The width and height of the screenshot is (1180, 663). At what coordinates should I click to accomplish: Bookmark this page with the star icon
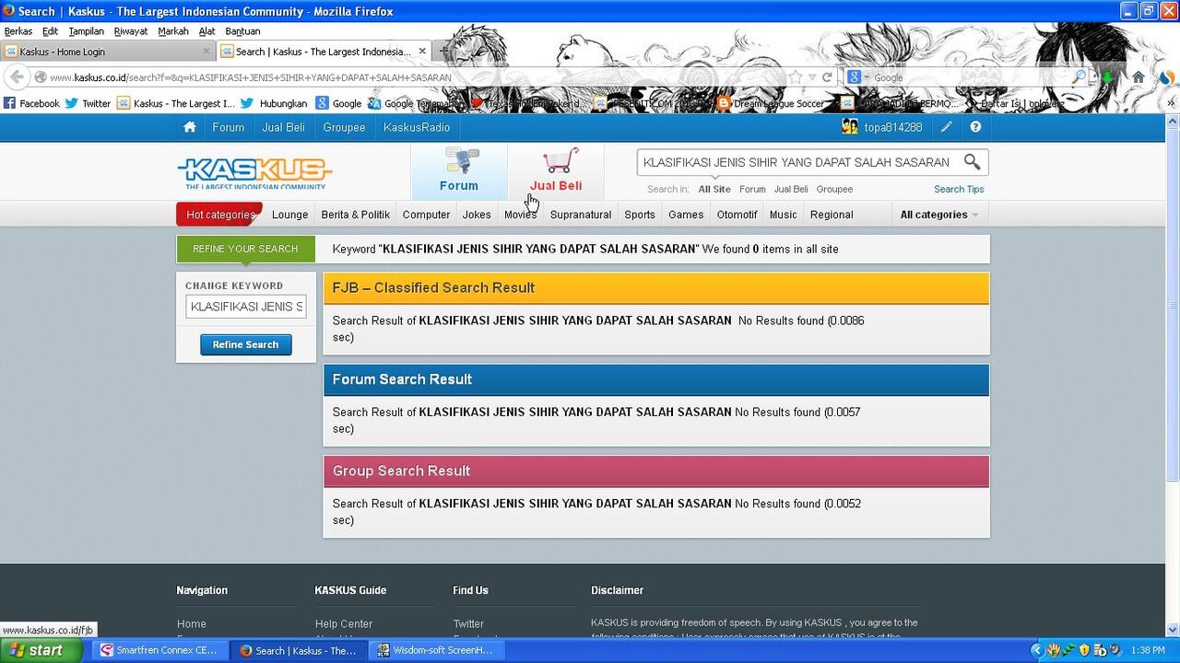coord(796,77)
